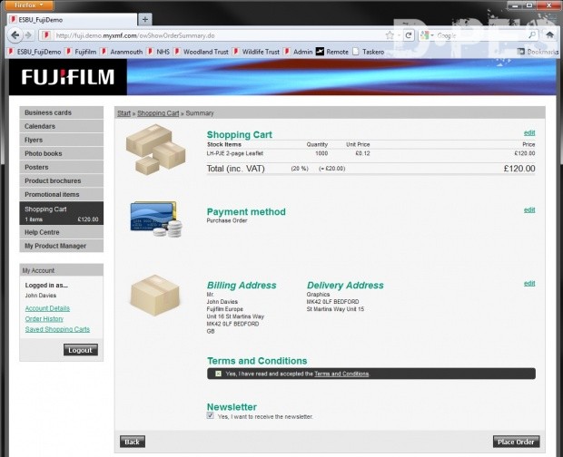
Task: Minimize the Firefox window
Action: pos(515,5)
